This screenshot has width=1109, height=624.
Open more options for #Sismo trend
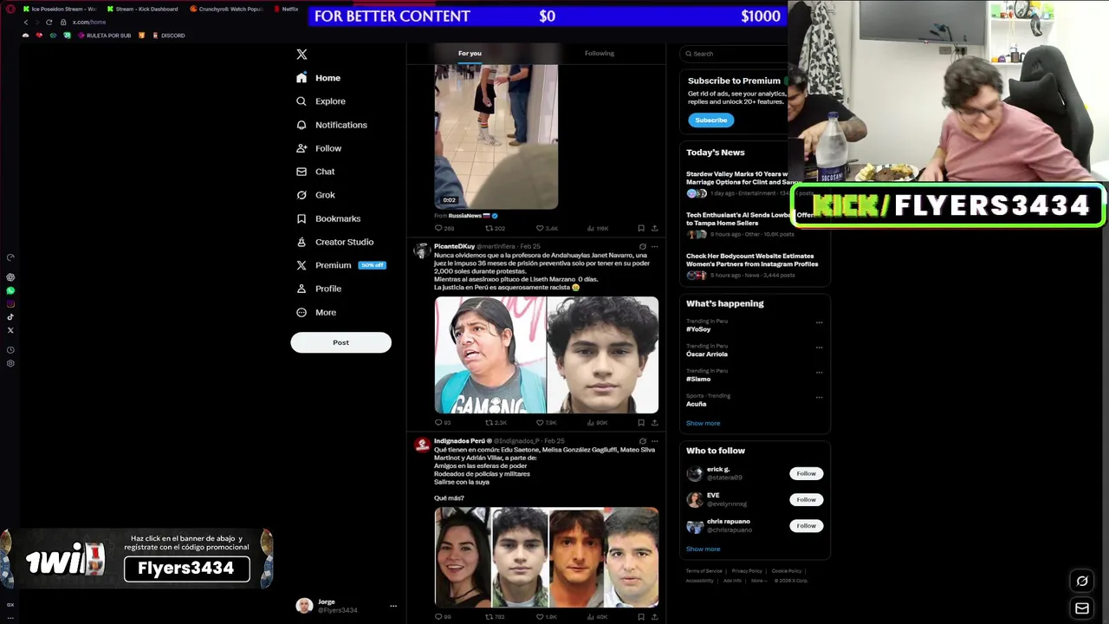819,373
